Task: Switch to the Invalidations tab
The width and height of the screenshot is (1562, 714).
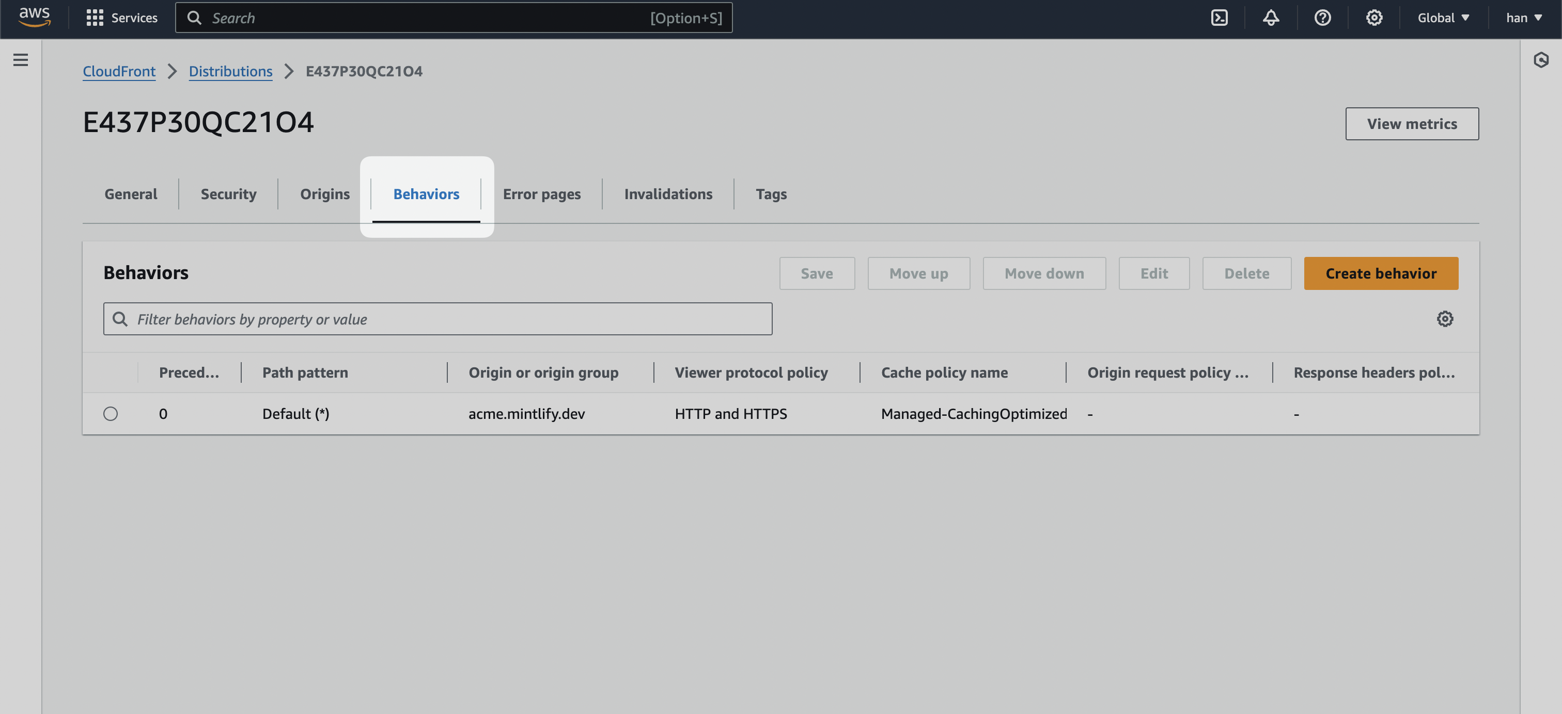Action: click(667, 194)
